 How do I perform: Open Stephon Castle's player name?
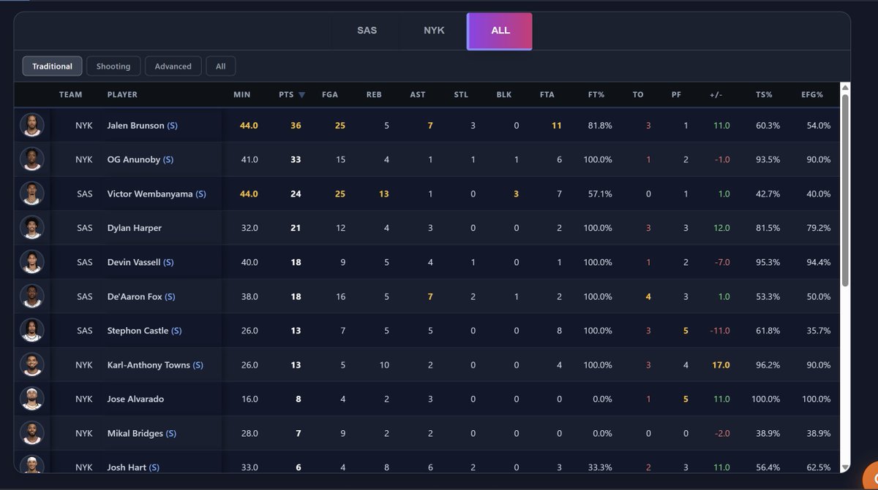pyautogui.click(x=138, y=331)
